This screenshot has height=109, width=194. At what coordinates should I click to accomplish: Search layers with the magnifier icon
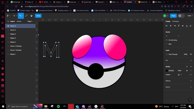click(x=8, y=21)
